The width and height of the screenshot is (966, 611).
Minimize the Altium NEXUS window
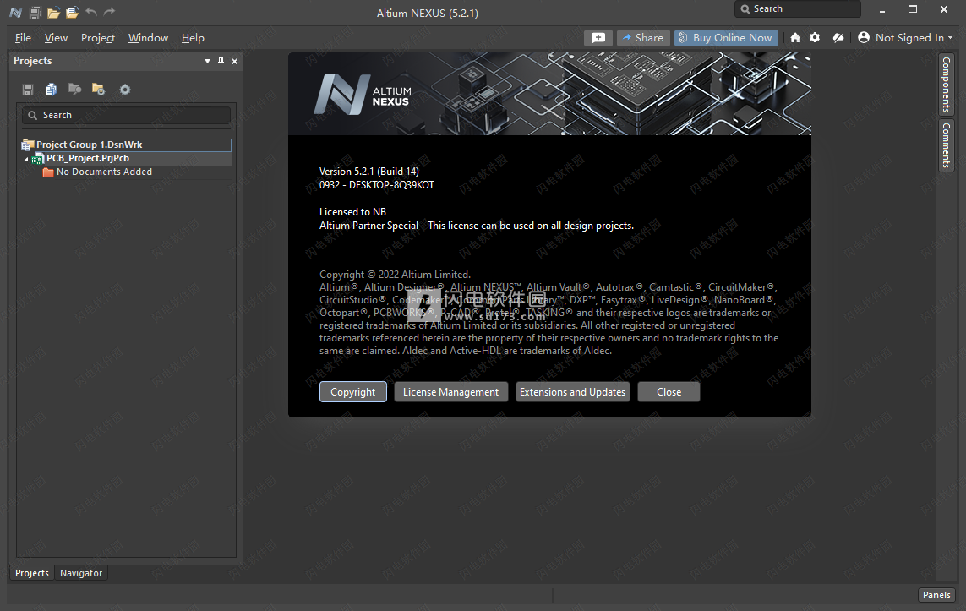882,10
